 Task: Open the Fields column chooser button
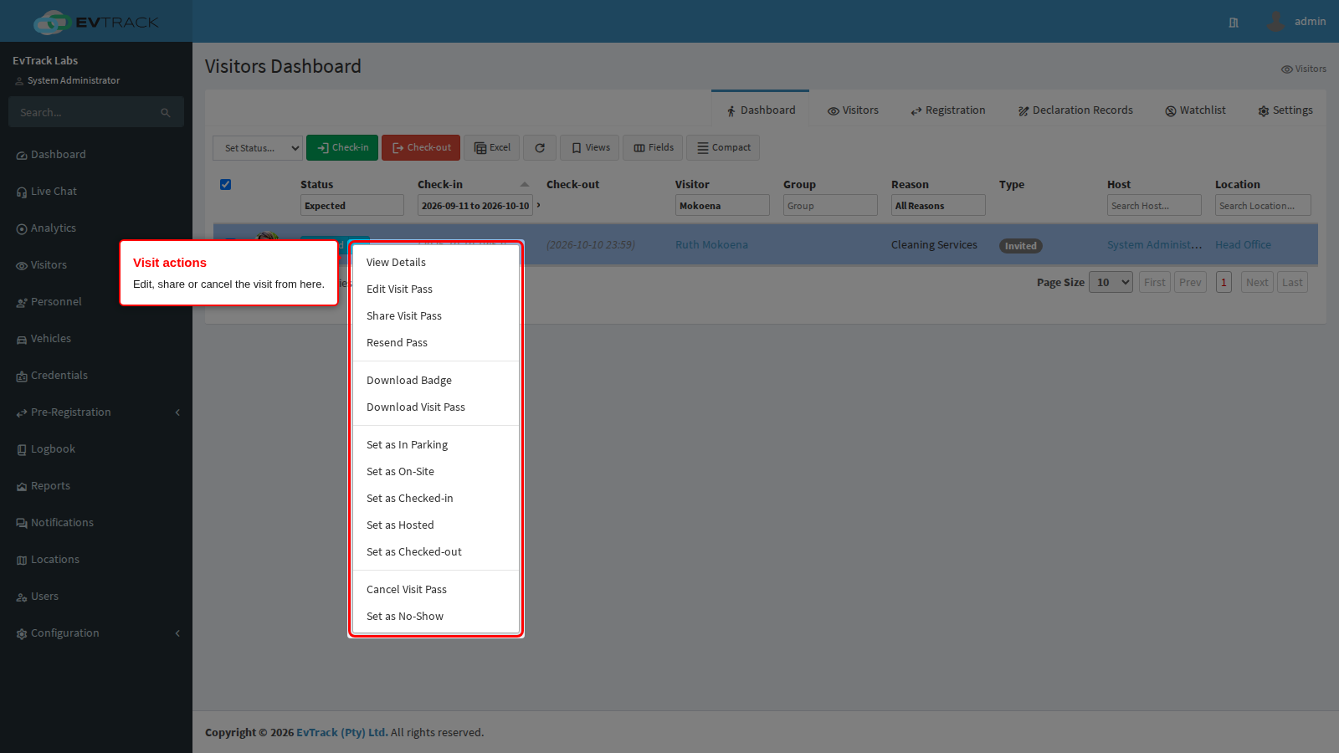click(x=654, y=148)
